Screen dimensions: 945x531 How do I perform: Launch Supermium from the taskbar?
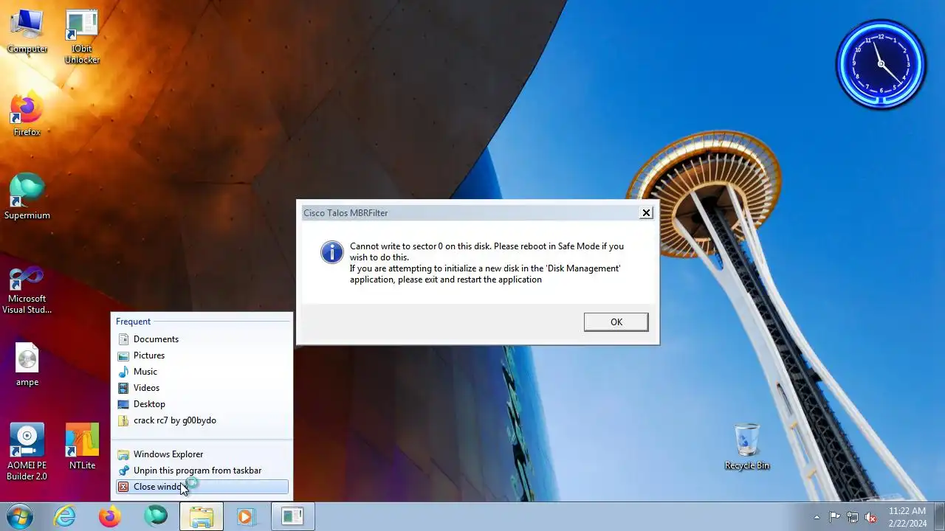tap(156, 516)
